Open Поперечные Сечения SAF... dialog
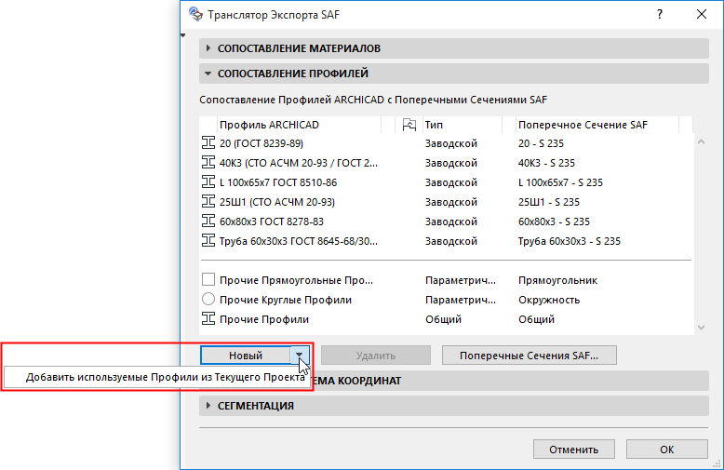 coord(530,355)
